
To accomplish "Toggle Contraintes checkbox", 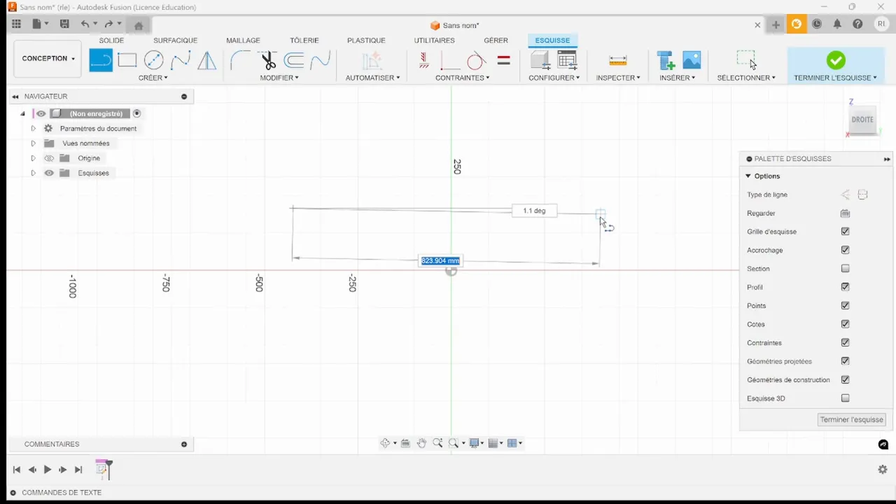I will point(845,343).
